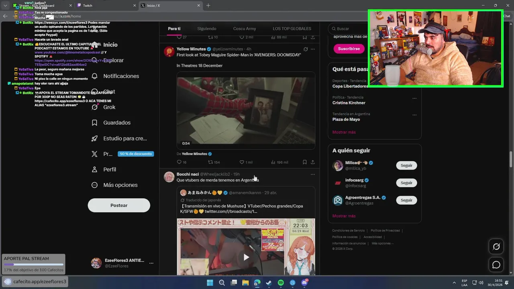514x289 pixels.
Task: Click the Suscribirse button
Action: click(349, 49)
